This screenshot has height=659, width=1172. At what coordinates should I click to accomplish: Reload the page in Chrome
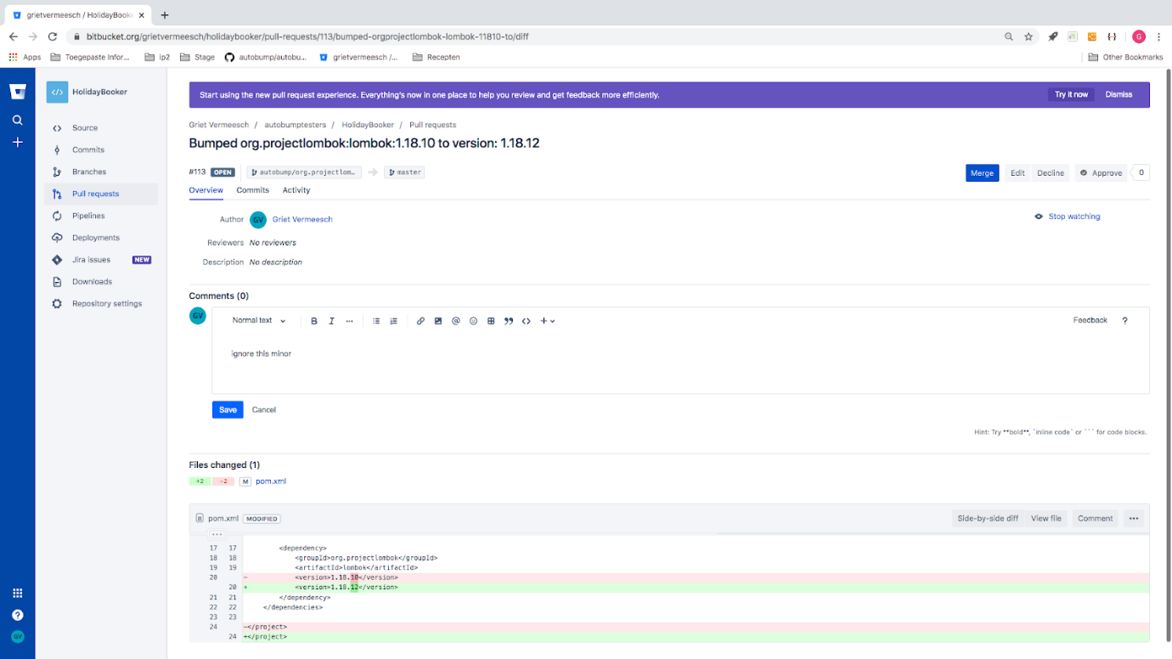[x=53, y=37]
